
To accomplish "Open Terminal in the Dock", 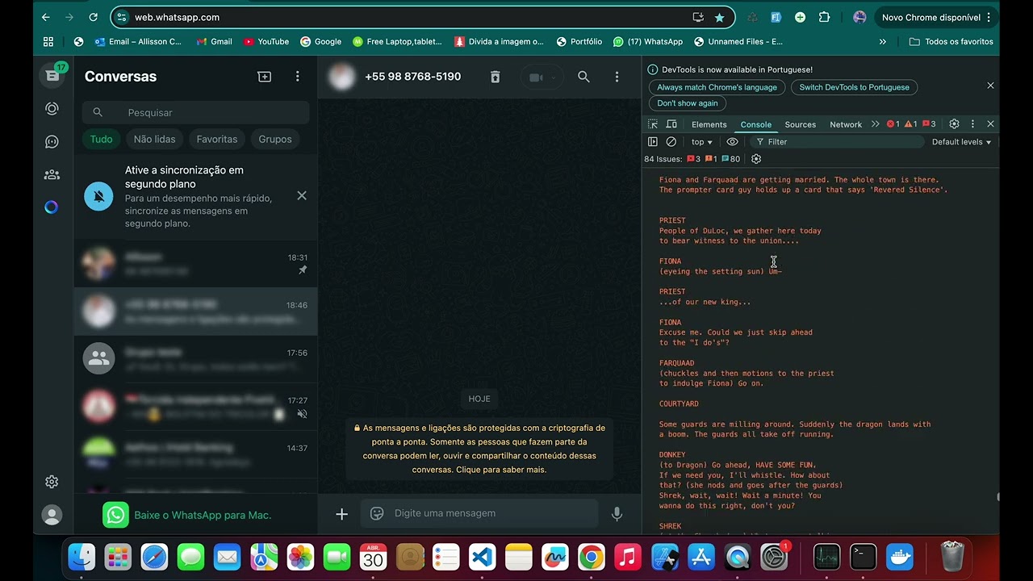I will point(863,557).
